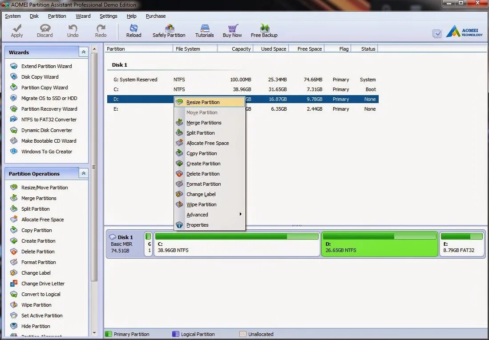489x340 pixels.
Task: Choose Merge Partitions in context menu
Action: (209, 123)
